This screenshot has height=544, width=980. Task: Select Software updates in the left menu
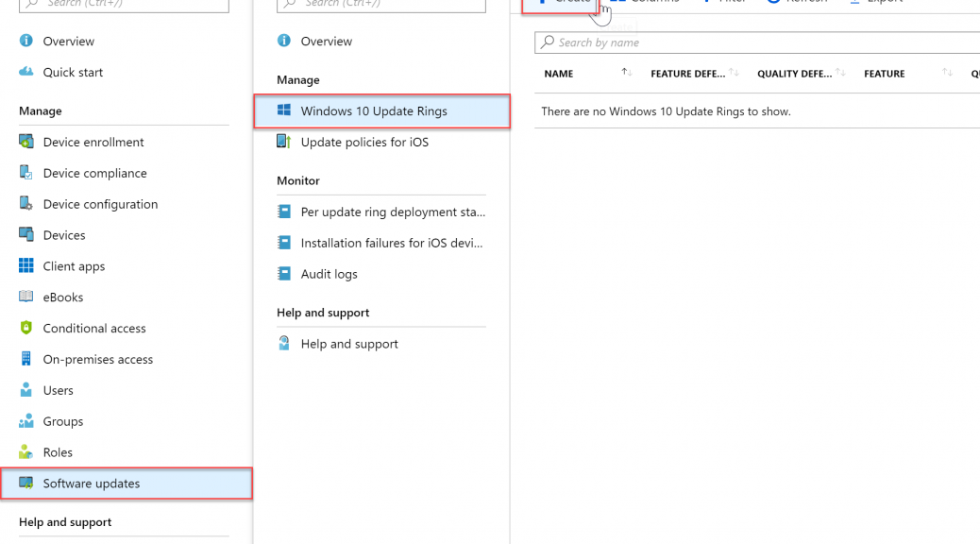[127, 484]
